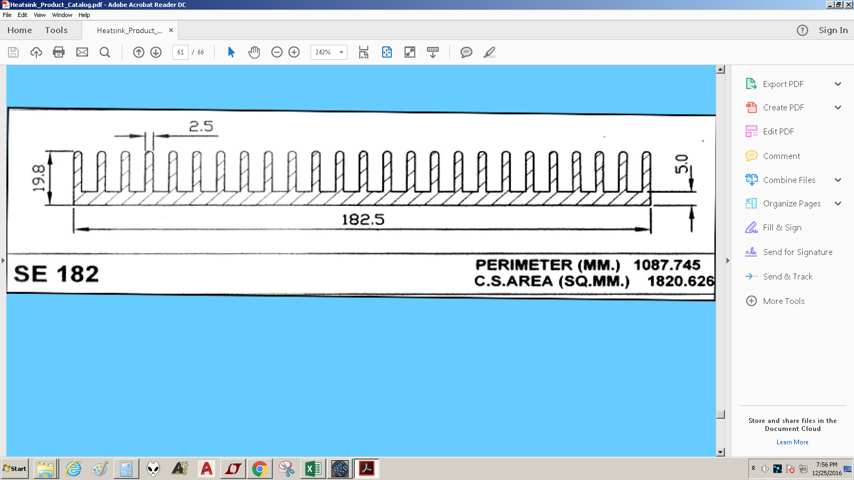The width and height of the screenshot is (854, 480).
Task: Click the vertical scrollbar thumb
Action: (721, 414)
